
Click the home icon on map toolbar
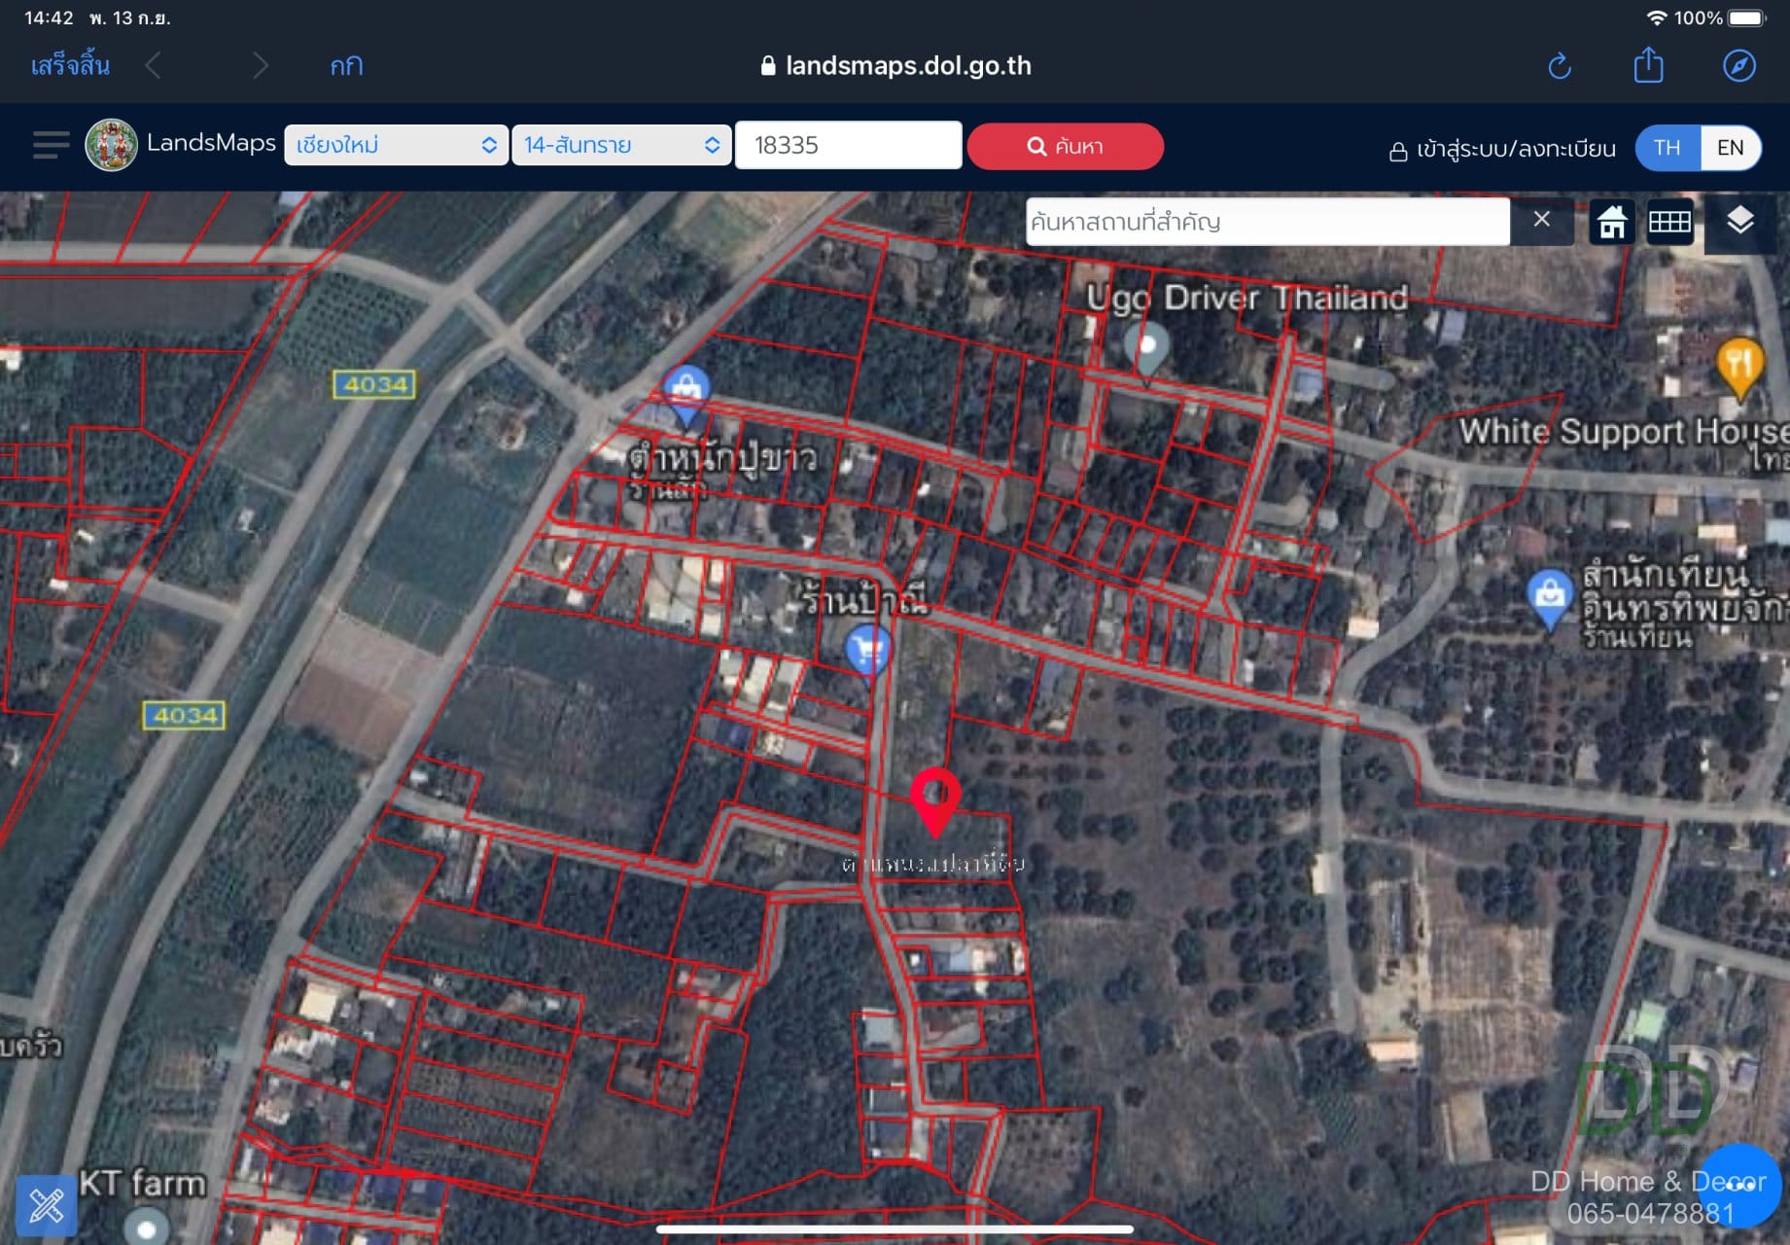(1611, 223)
